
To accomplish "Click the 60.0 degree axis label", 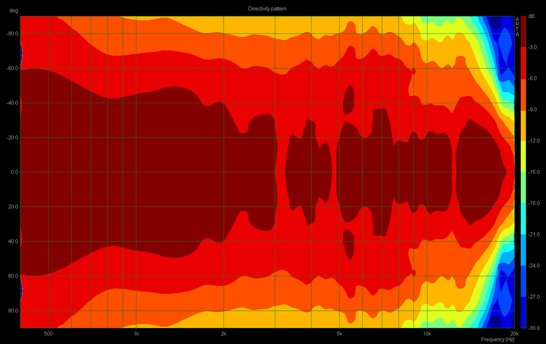I will (12, 276).
